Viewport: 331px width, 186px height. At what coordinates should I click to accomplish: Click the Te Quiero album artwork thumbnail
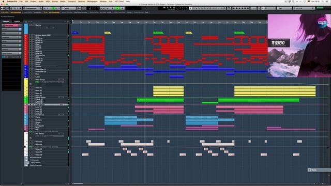[x=299, y=46]
